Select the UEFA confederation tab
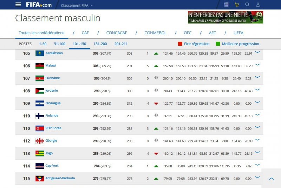This screenshot has width=281, height=188. click(x=238, y=33)
